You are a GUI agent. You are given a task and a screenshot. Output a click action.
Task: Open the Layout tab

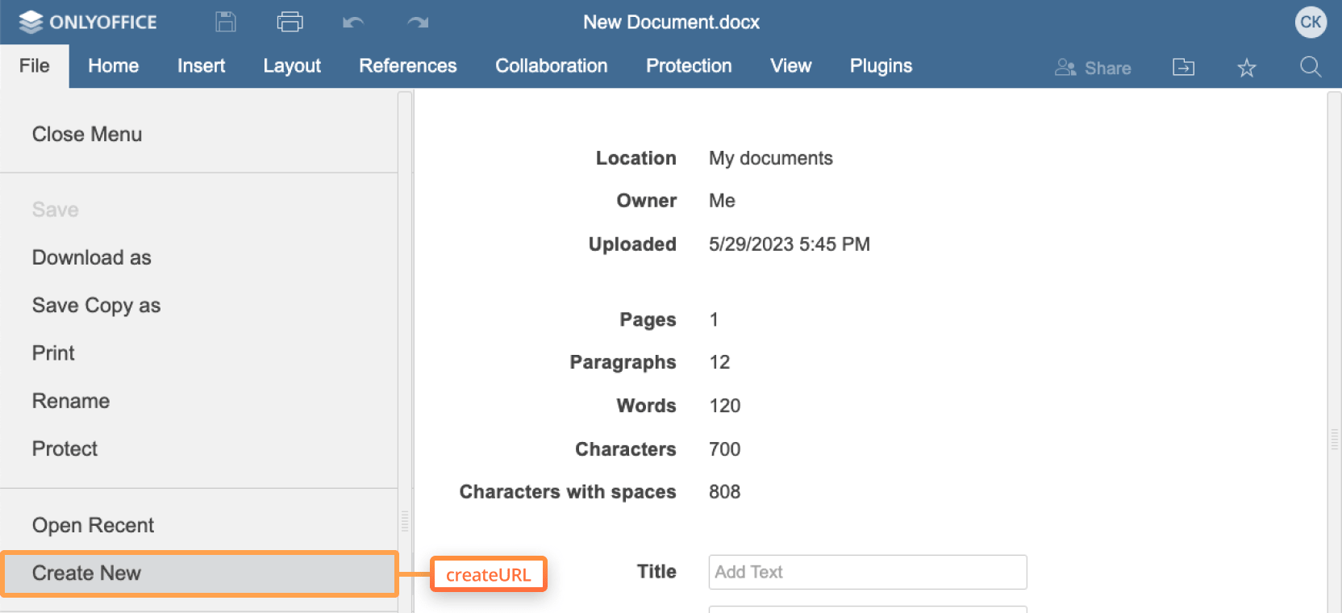tap(292, 66)
